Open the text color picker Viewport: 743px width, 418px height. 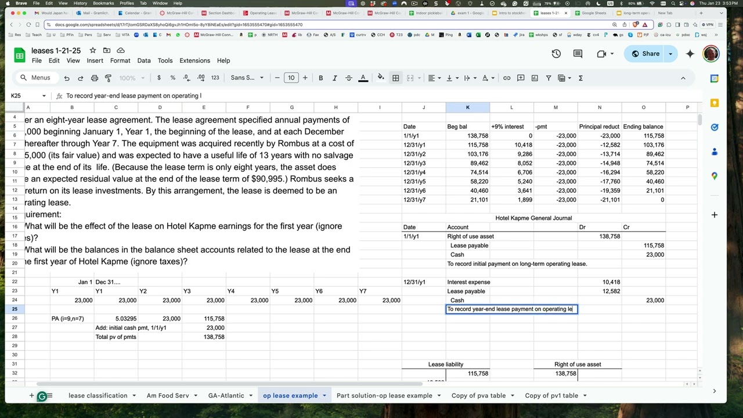click(x=363, y=78)
